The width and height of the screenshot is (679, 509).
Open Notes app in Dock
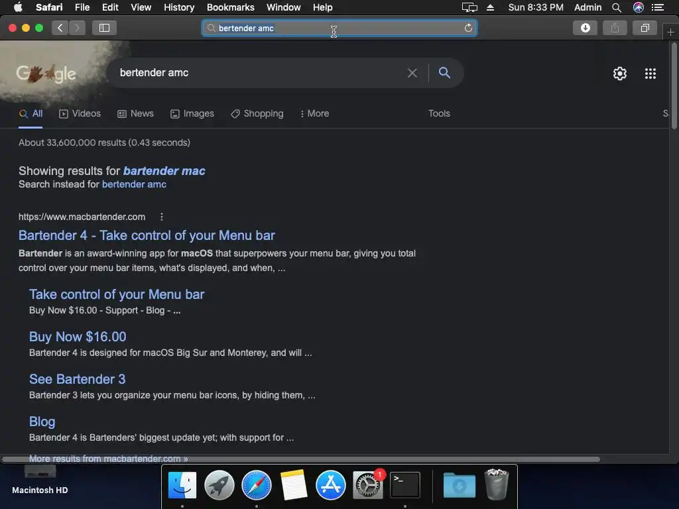[294, 485]
